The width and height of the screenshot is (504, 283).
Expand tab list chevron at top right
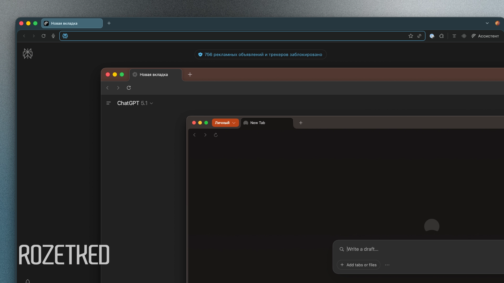pos(487,23)
